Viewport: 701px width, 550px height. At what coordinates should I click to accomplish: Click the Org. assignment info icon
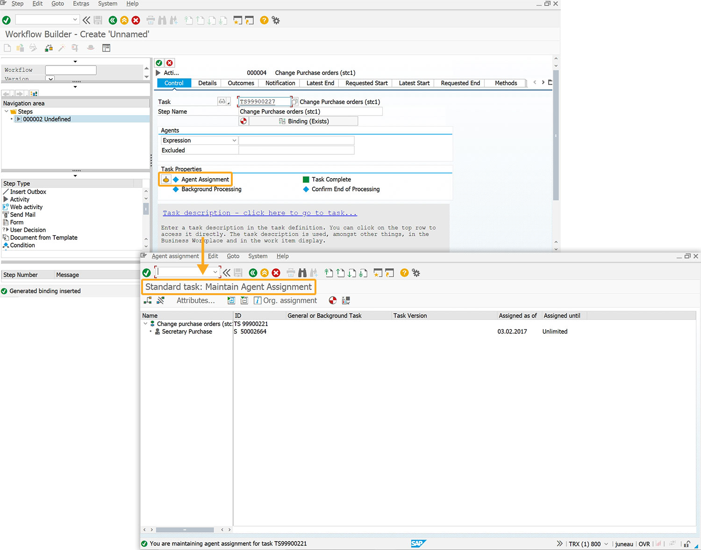pyautogui.click(x=258, y=300)
